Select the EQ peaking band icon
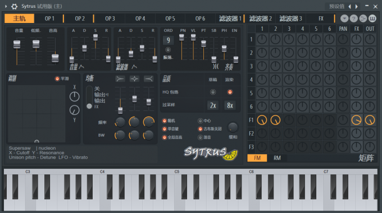 [134, 79]
